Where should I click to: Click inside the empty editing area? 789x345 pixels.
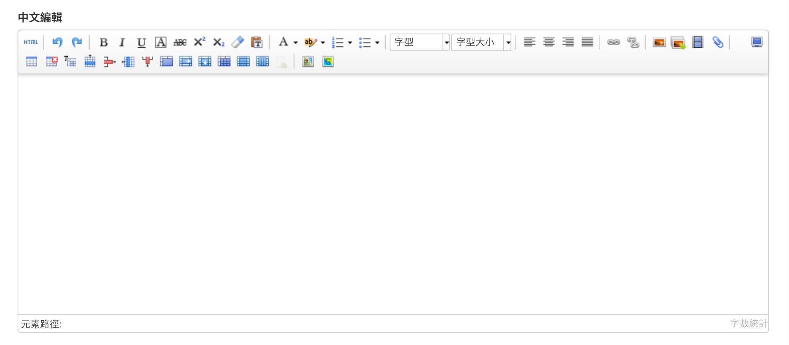point(393,194)
